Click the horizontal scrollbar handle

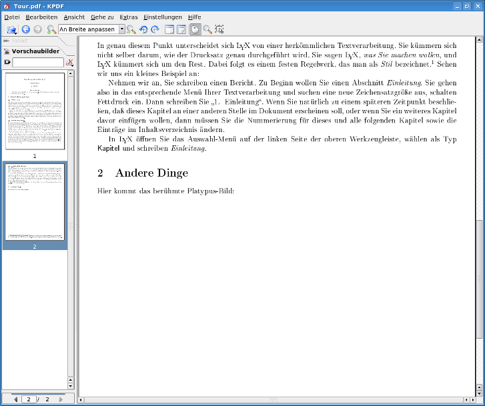point(274,400)
